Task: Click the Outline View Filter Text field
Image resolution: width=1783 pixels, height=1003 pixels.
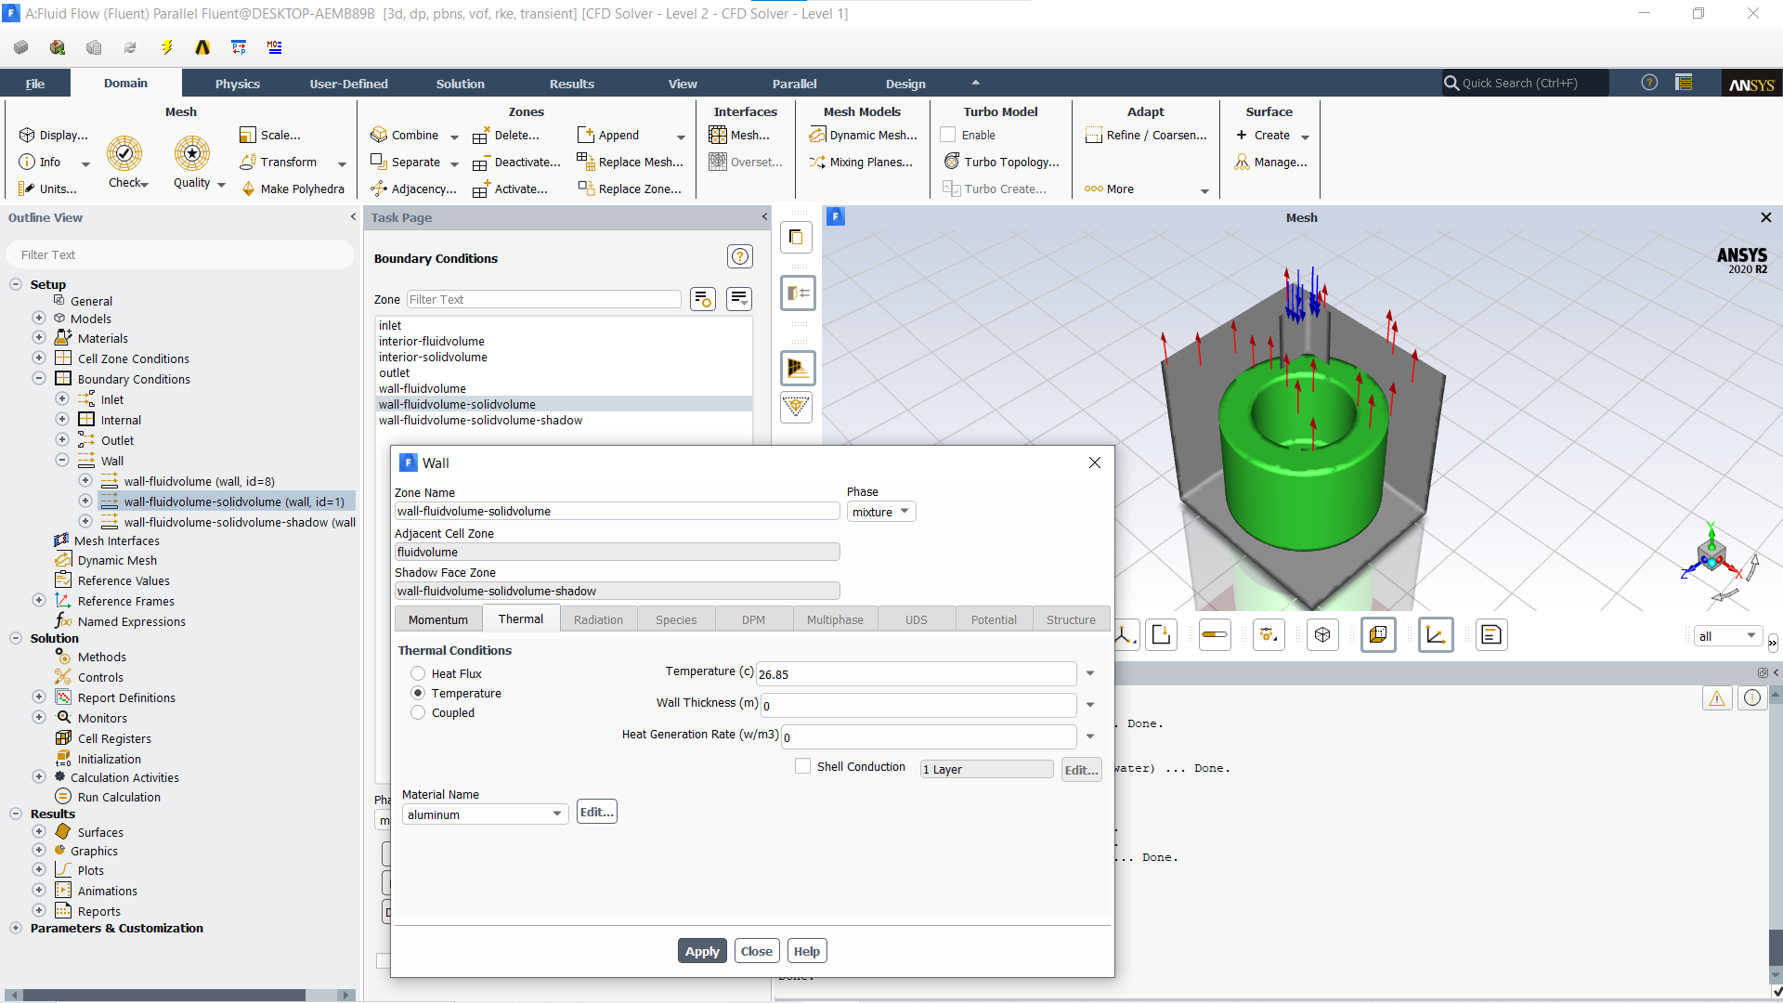Action: point(180,254)
